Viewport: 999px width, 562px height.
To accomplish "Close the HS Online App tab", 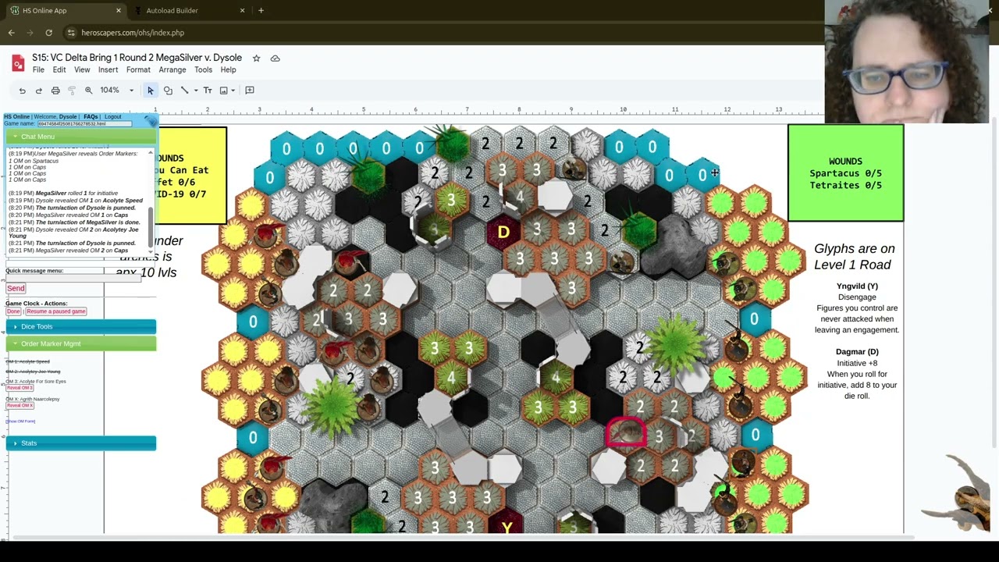I will (x=119, y=11).
